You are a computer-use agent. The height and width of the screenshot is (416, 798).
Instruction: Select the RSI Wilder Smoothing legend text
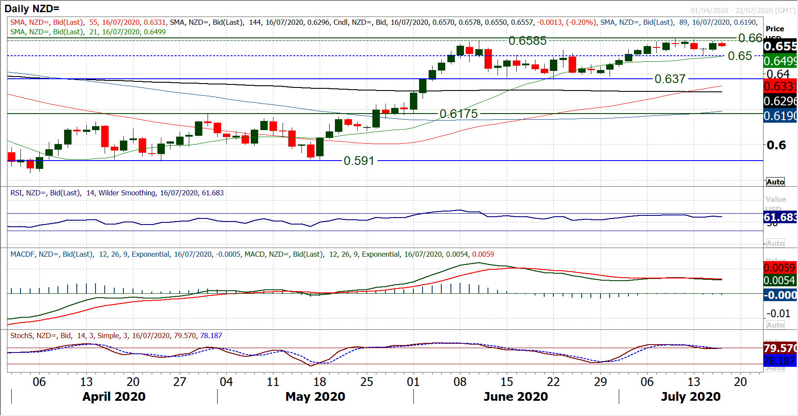(x=117, y=193)
